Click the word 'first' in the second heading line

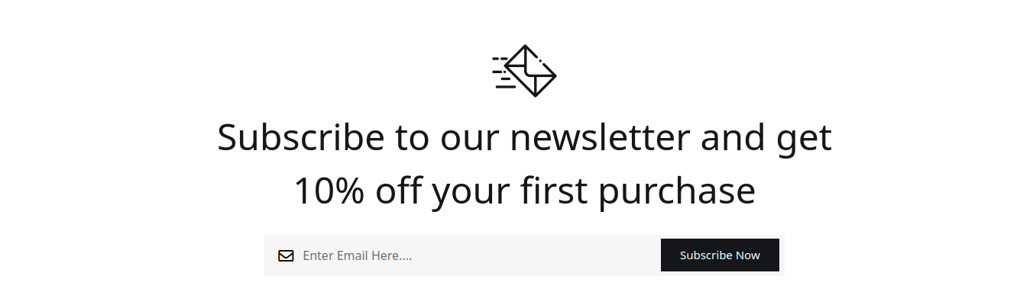(x=554, y=191)
